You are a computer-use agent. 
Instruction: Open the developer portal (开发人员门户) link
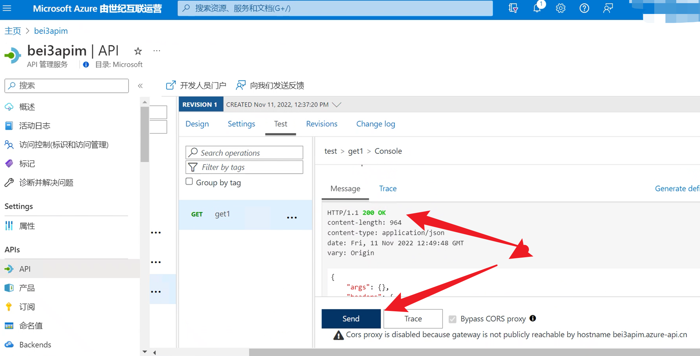[x=196, y=86]
